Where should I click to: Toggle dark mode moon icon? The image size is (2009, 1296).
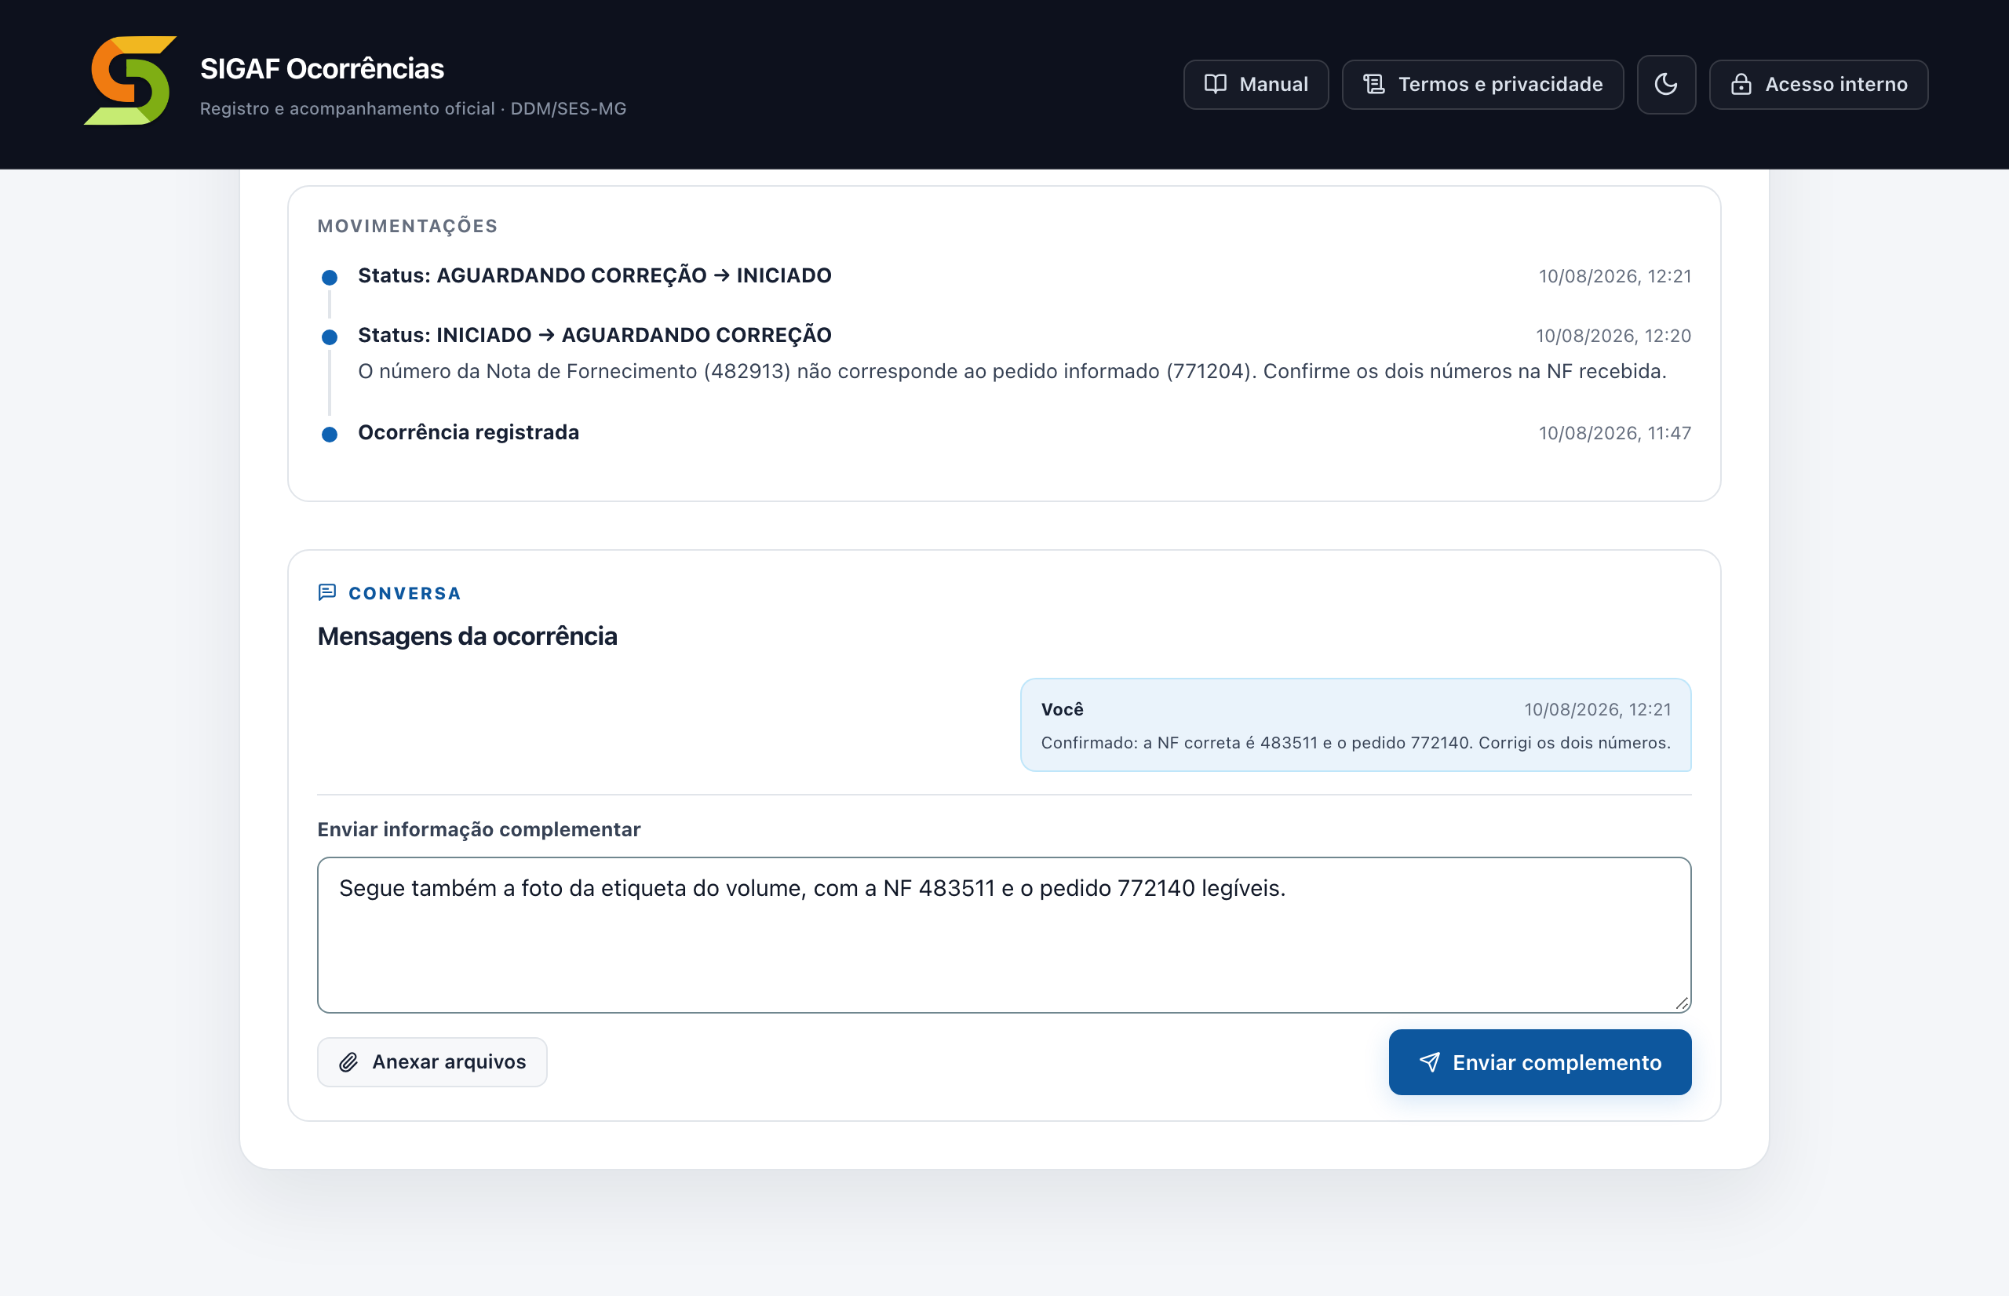pyautogui.click(x=1665, y=84)
